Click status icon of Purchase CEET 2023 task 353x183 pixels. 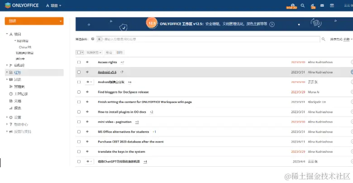click(x=87, y=142)
